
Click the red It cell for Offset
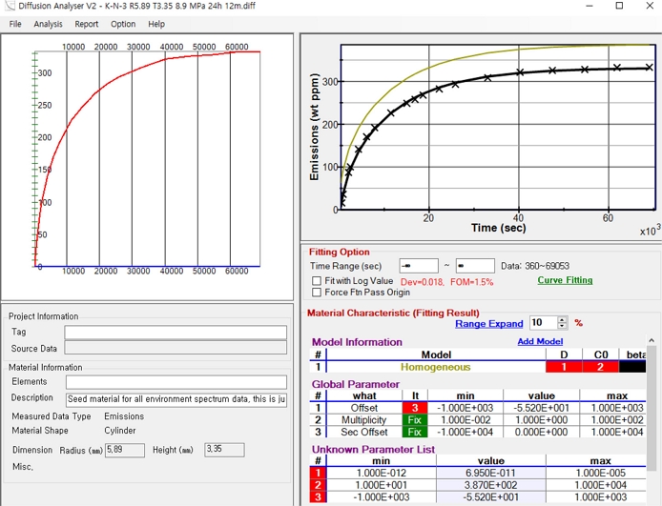click(x=415, y=407)
